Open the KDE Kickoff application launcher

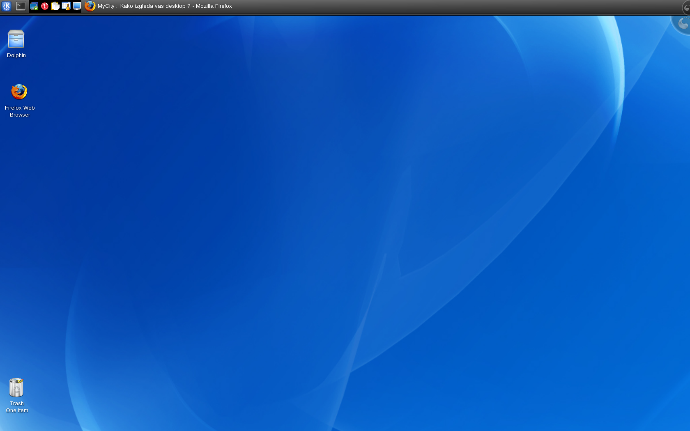[7, 6]
